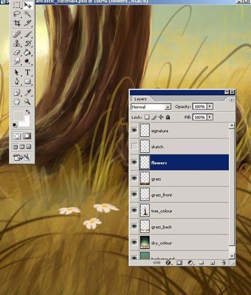Switch to the Layers tab
The image size is (251, 295).
[x=141, y=99]
